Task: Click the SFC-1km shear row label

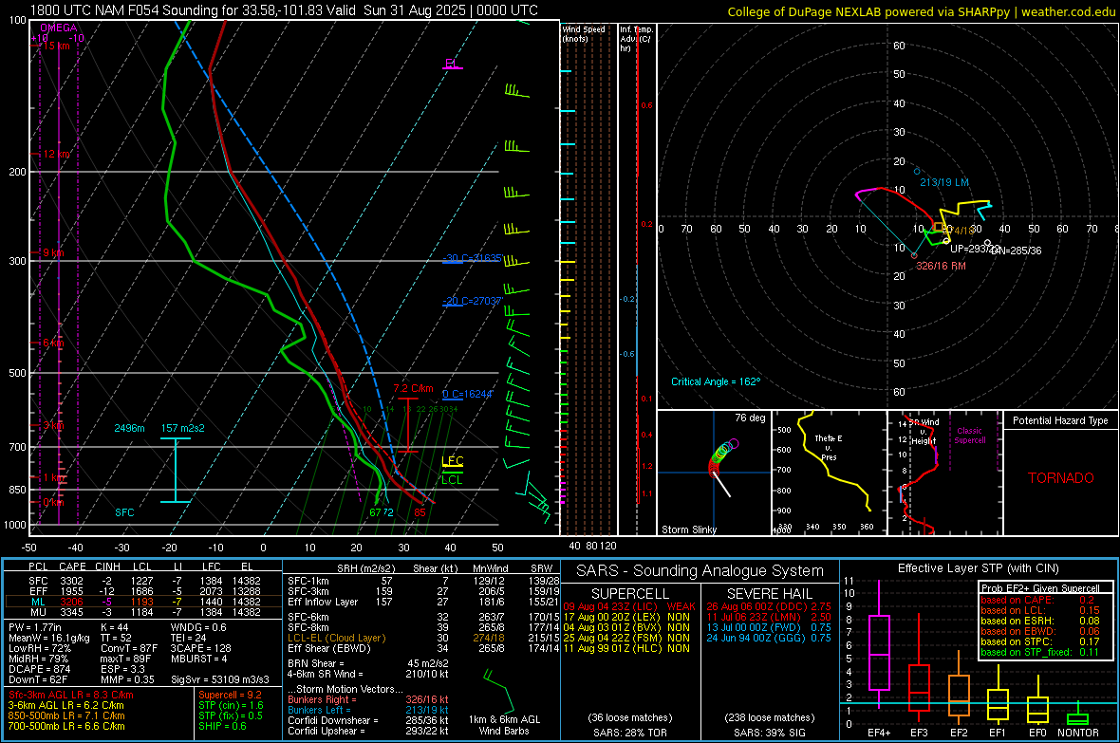Action: pyautogui.click(x=308, y=581)
